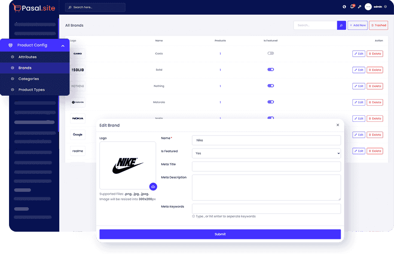Click the key icon in top bar
The image size is (394, 254).
point(360,7)
